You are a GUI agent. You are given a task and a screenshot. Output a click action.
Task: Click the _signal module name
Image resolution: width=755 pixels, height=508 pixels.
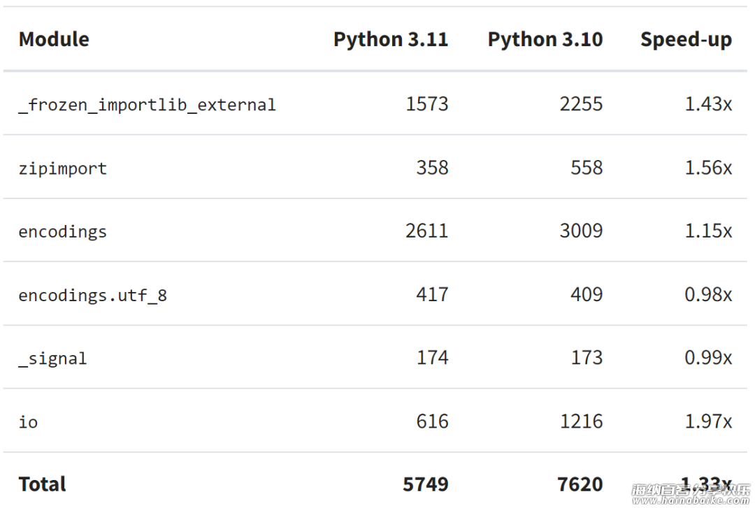coord(53,358)
